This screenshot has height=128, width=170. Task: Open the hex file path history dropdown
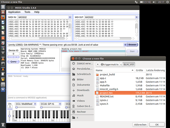pos(125,45)
